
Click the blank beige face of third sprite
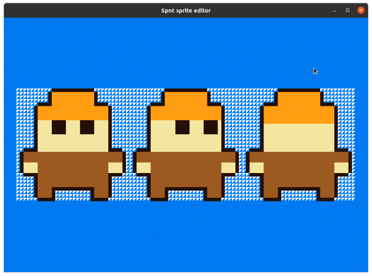(299, 138)
